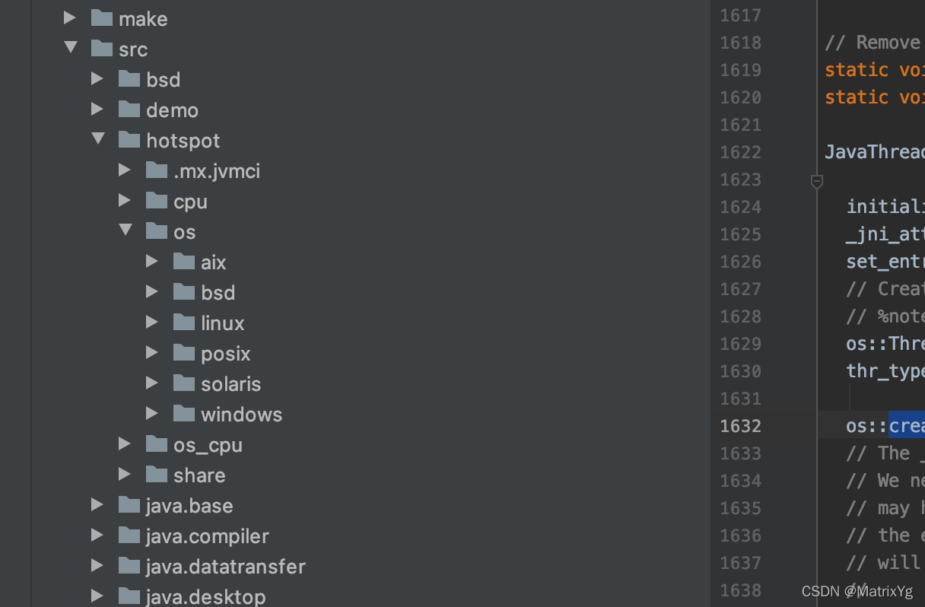
Task: Select the aix folder entry
Action: (214, 262)
